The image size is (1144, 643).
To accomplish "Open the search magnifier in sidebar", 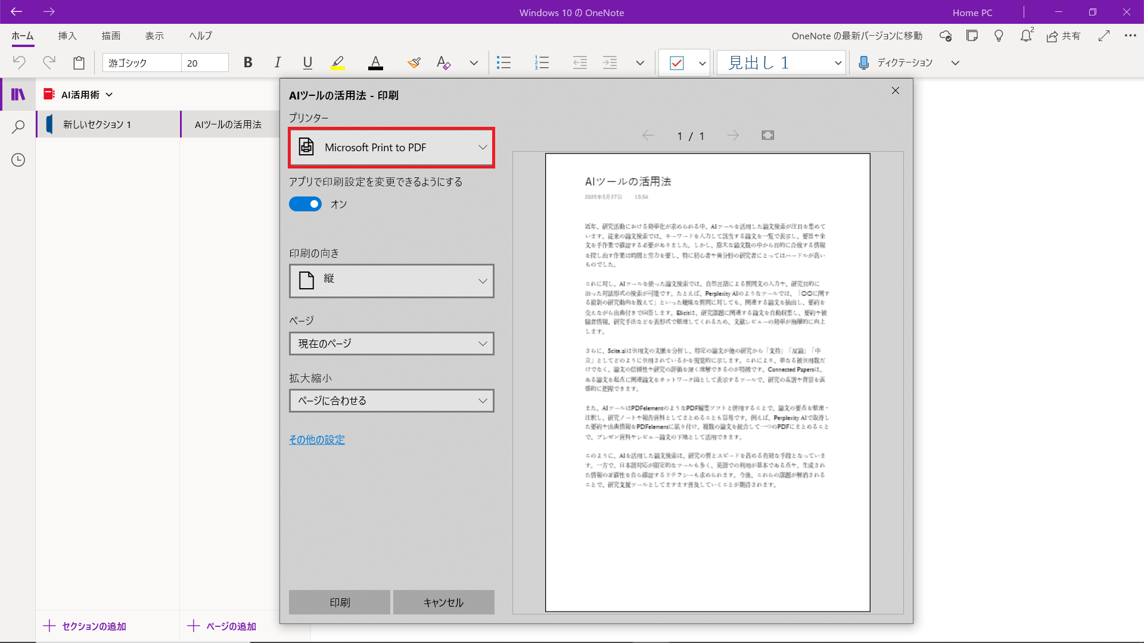I will click(18, 127).
